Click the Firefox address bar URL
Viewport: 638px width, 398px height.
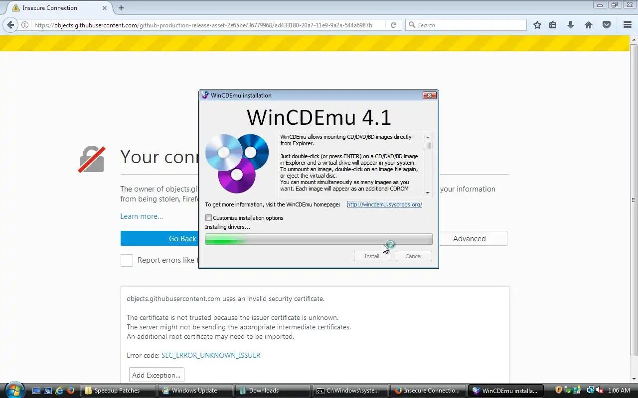(x=203, y=25)
